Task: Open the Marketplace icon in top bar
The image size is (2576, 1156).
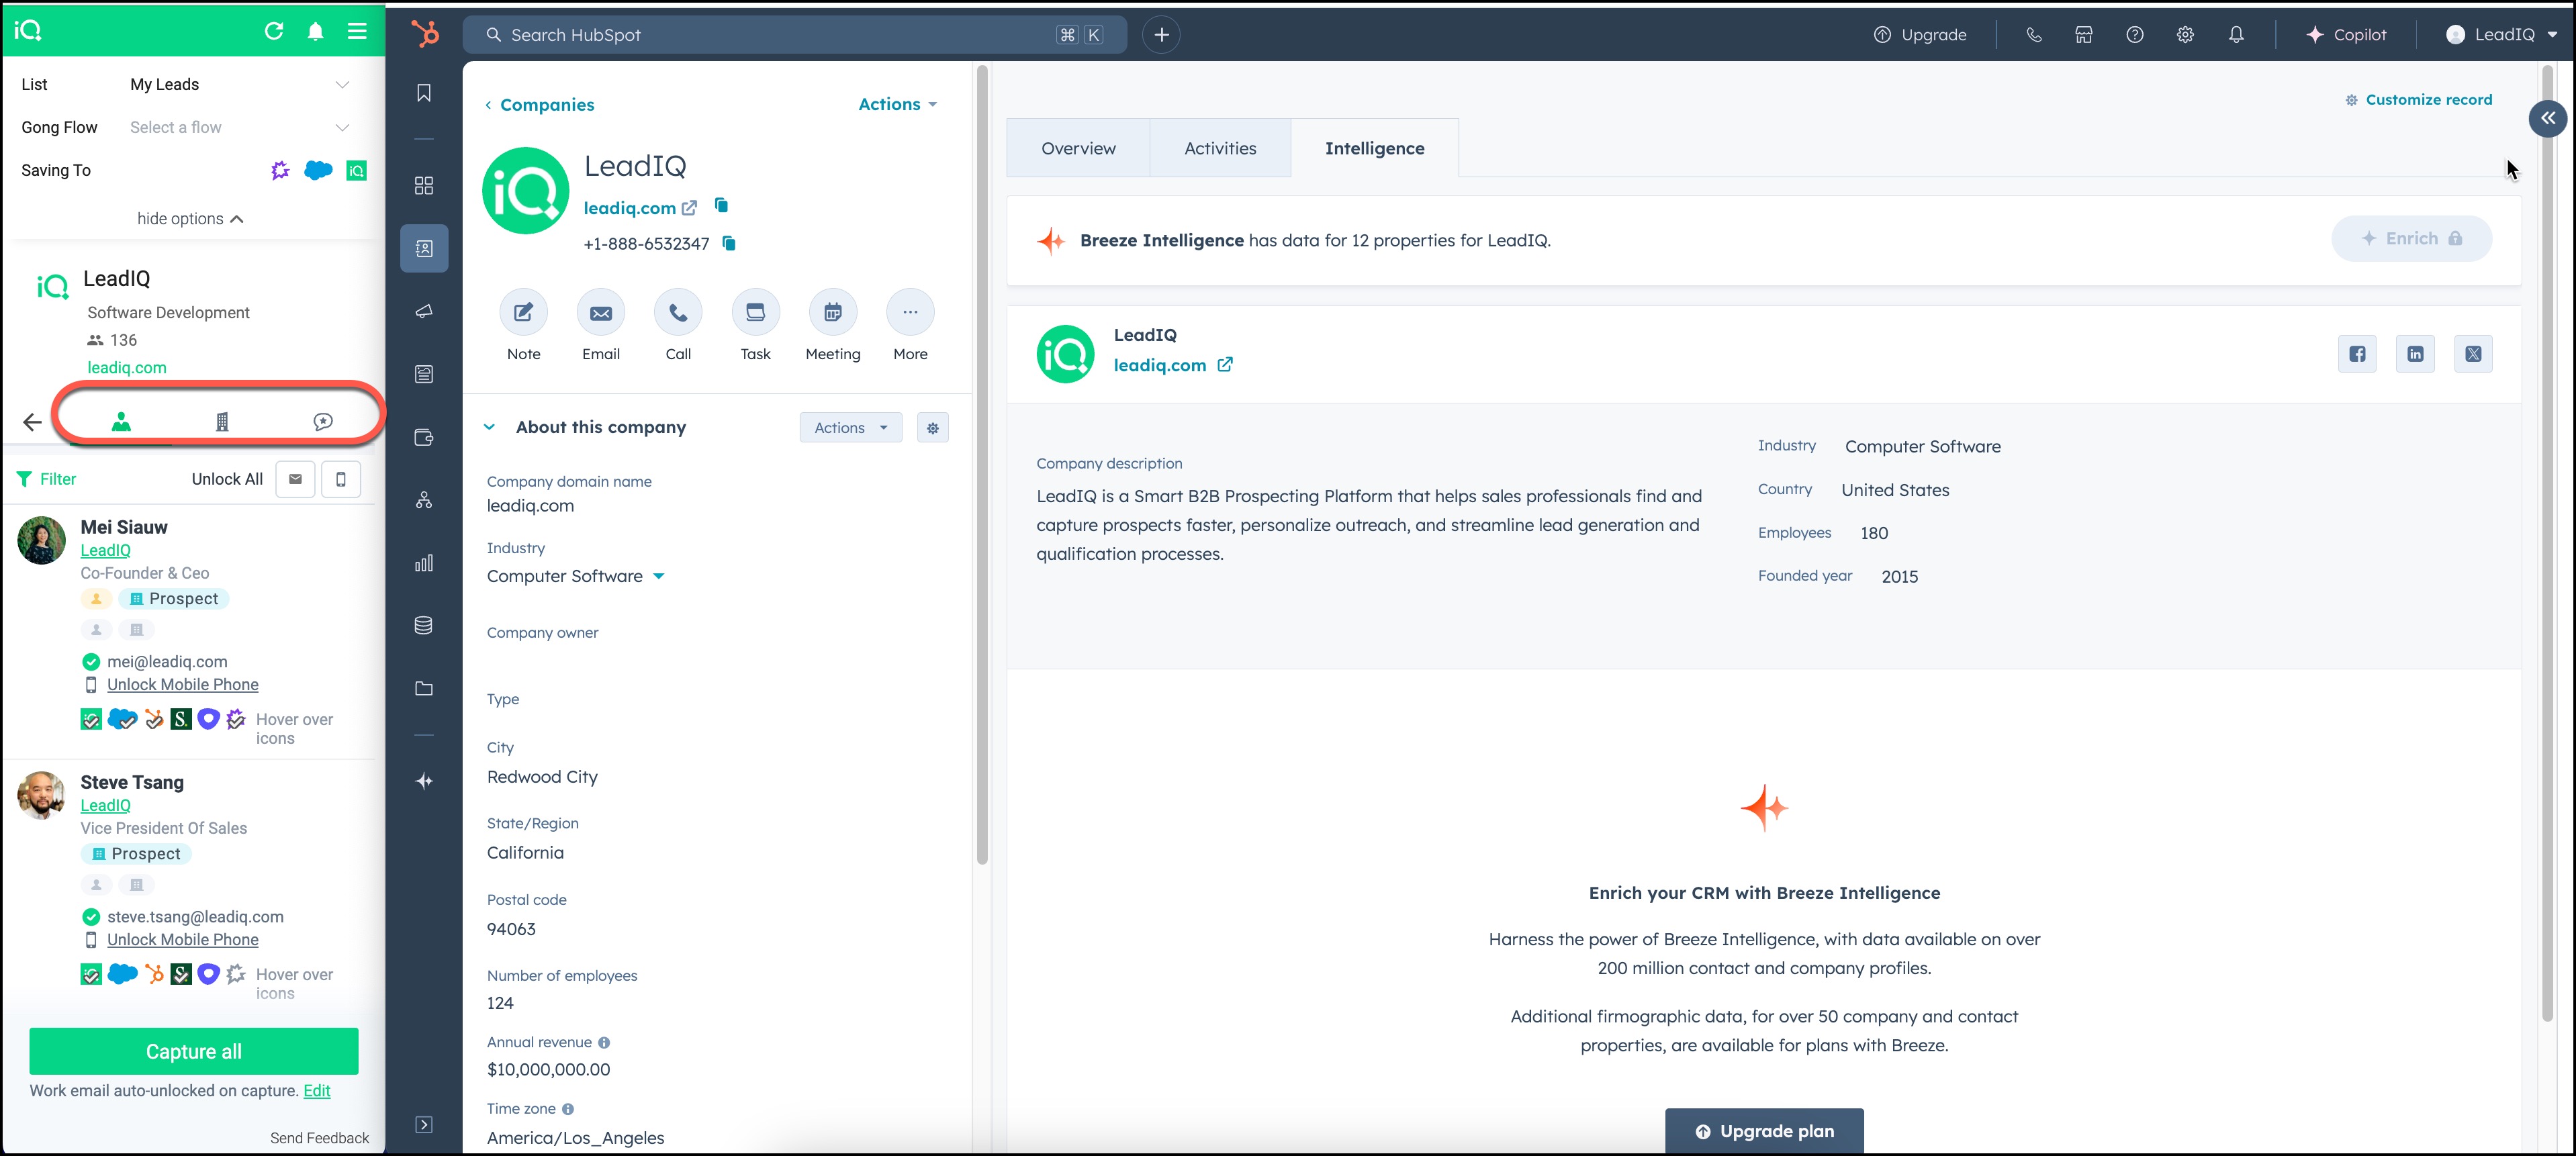Action: point(2084,35)
